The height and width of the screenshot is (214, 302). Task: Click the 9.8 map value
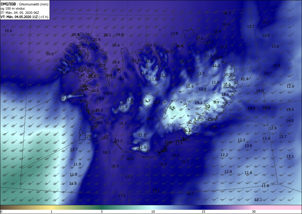point(197,119)
